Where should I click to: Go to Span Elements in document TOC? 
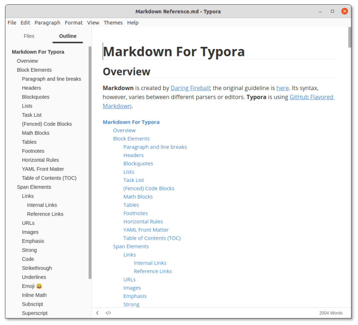131,246
